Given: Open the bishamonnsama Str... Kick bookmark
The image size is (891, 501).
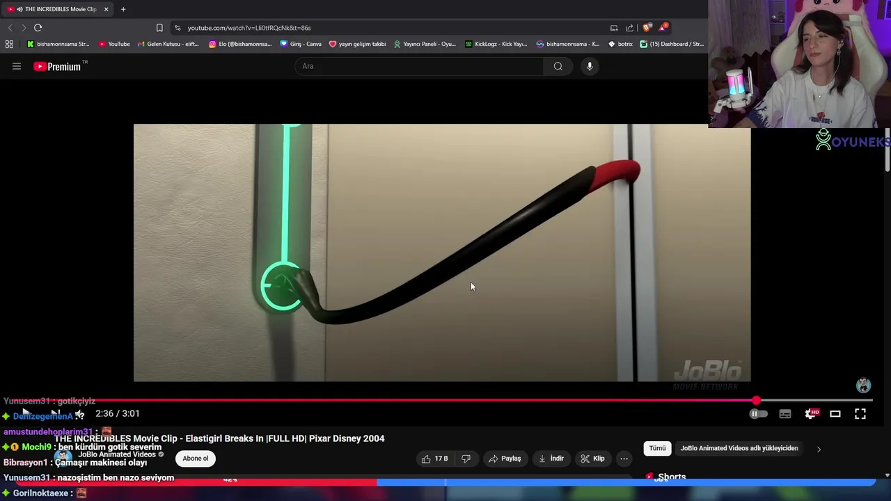Looking at the screenshot, I should coord(58,44).
